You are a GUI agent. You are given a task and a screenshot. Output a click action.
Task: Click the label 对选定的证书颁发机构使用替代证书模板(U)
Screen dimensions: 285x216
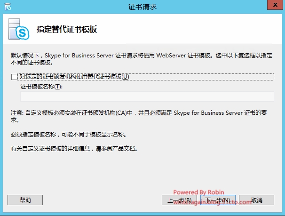pyautogui.click(x=74, y=77)
